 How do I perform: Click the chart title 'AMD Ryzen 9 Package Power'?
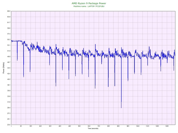[x=89, y=3]
